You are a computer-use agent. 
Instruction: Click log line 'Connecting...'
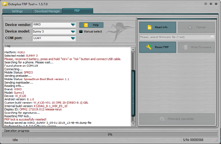click(13, 69)
